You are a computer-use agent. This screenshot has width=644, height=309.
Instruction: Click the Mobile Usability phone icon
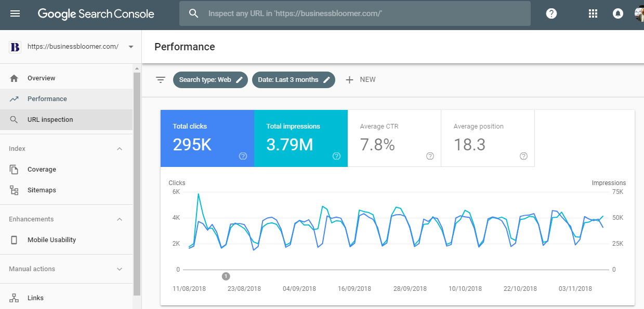click(14, 240)
